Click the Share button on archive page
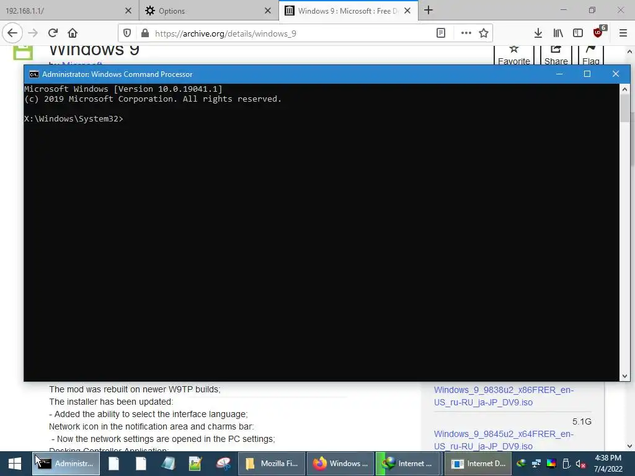635x476 pixels. (556, 55)
